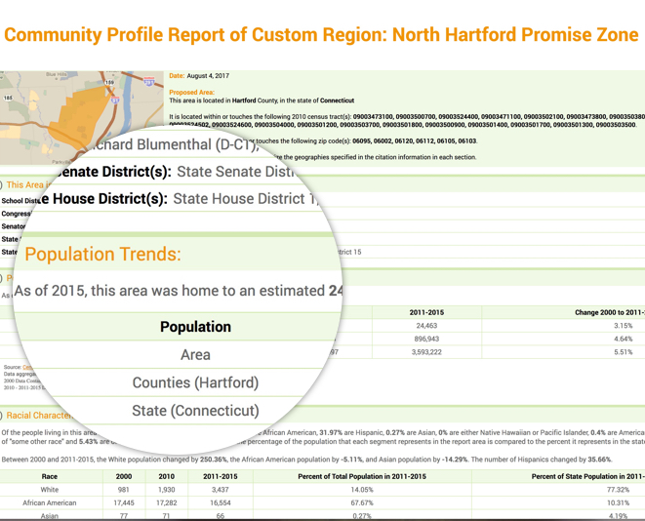Collapse the Racial Characteristics section toggle
Viewport: 645px width, 521px height.
pyautogui.click(x=1, y=416)
